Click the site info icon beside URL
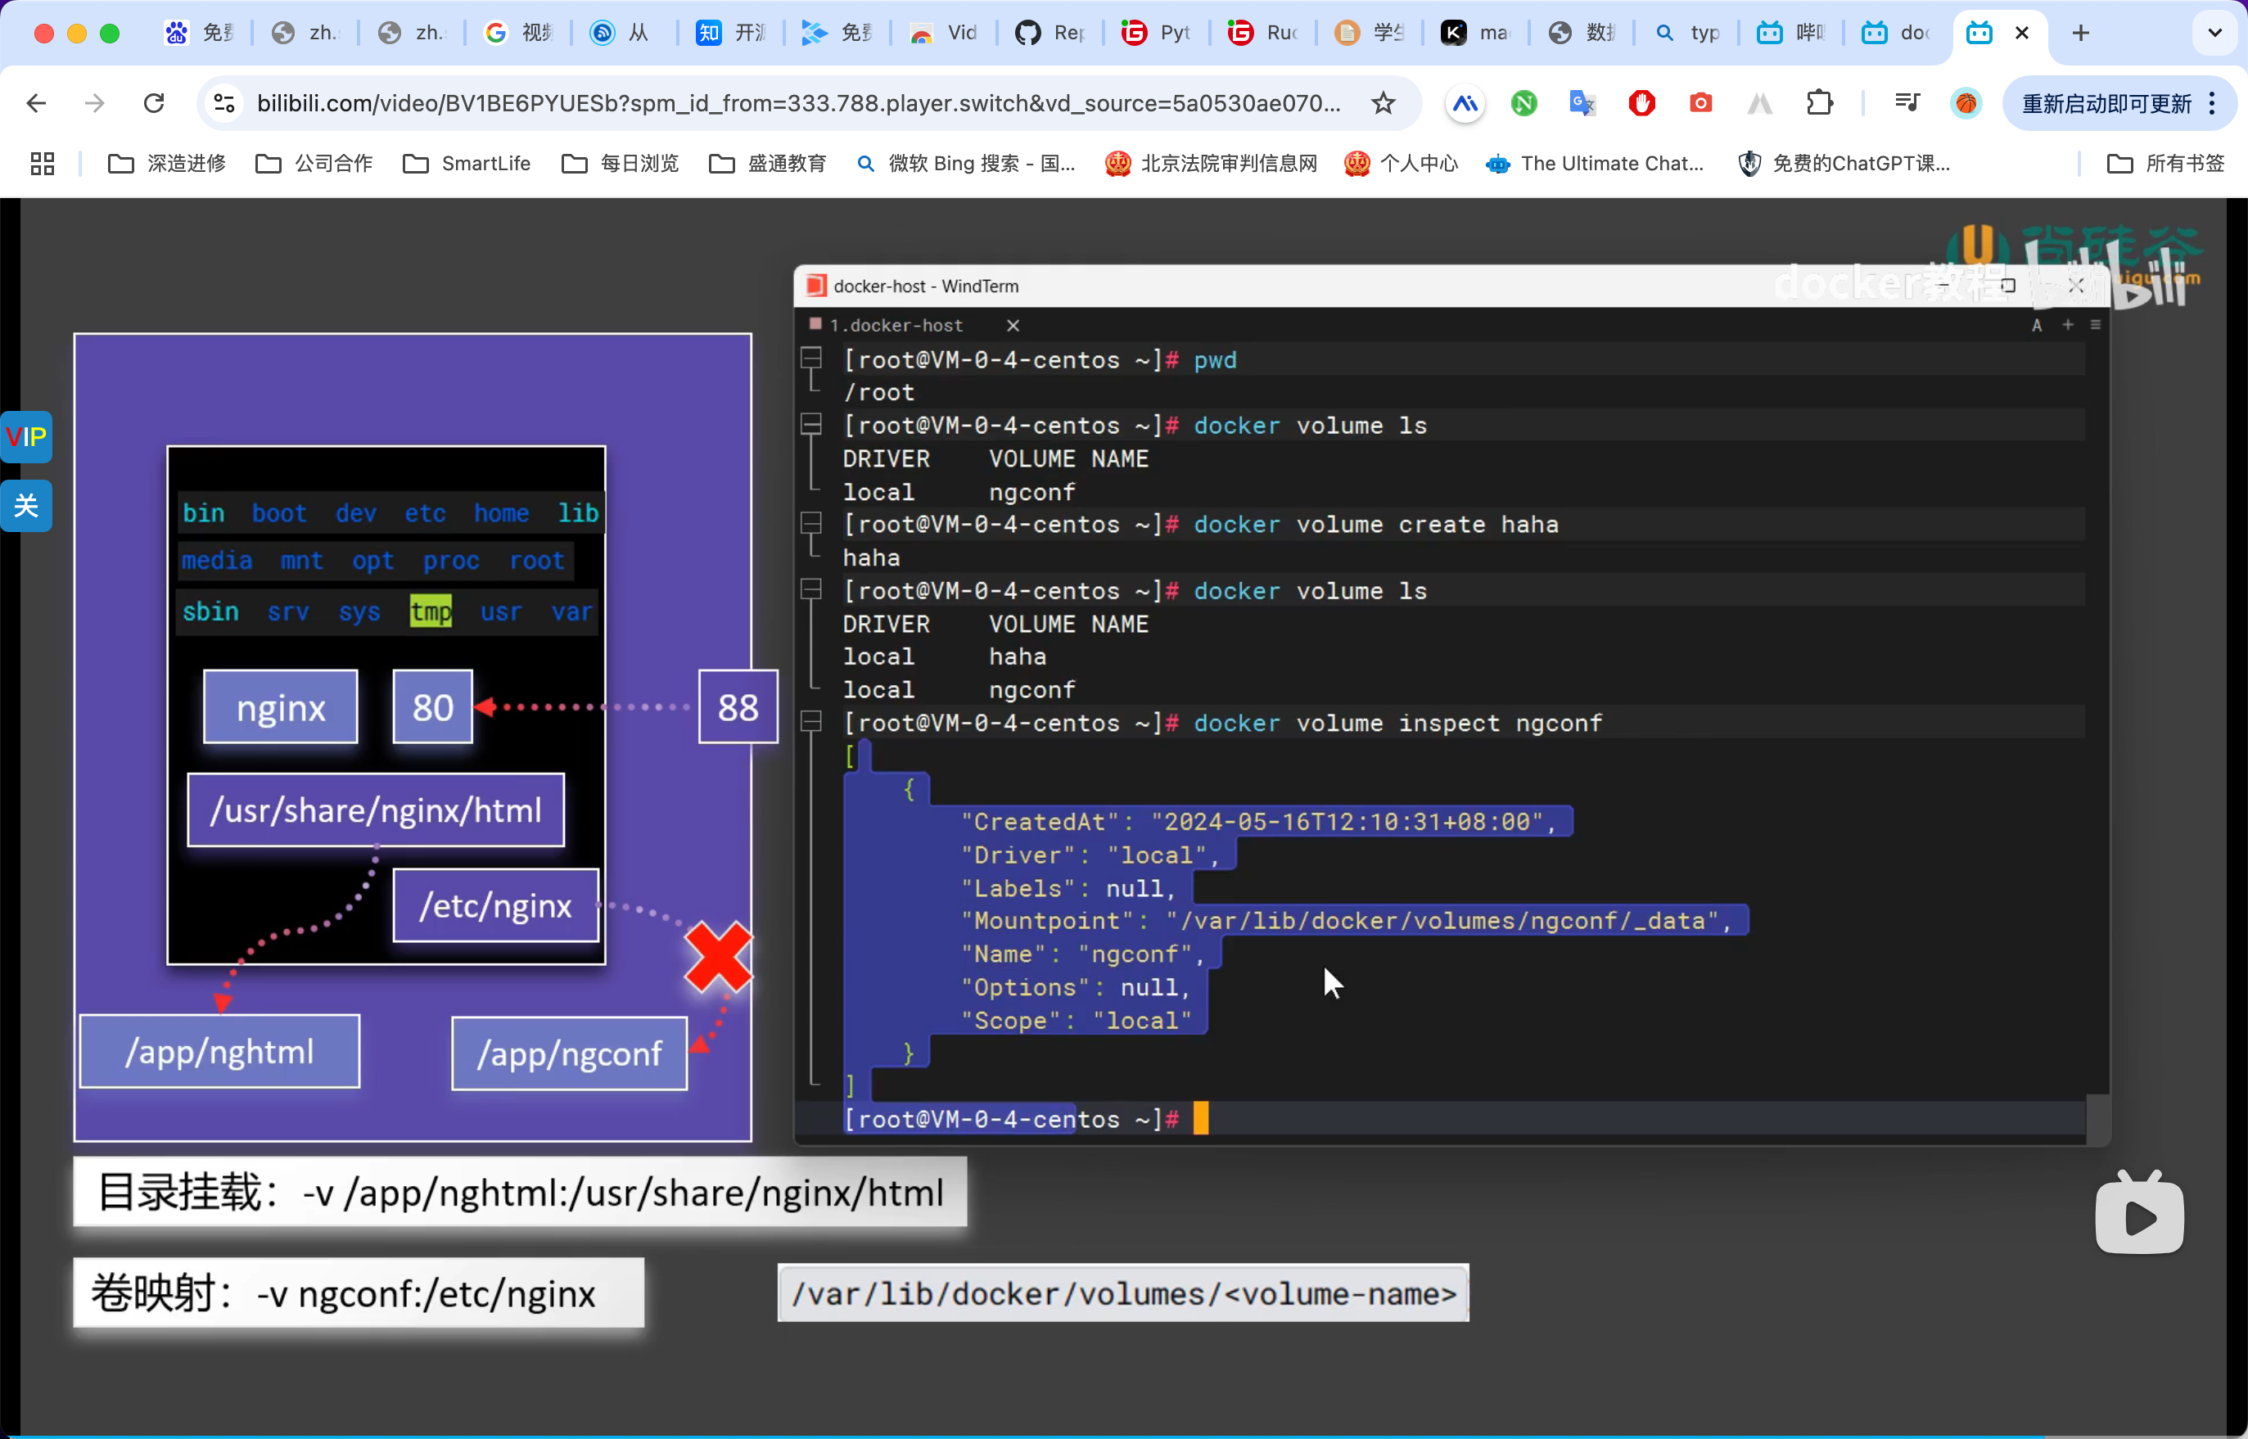The image size is (2248, 1439). point(224,103)
